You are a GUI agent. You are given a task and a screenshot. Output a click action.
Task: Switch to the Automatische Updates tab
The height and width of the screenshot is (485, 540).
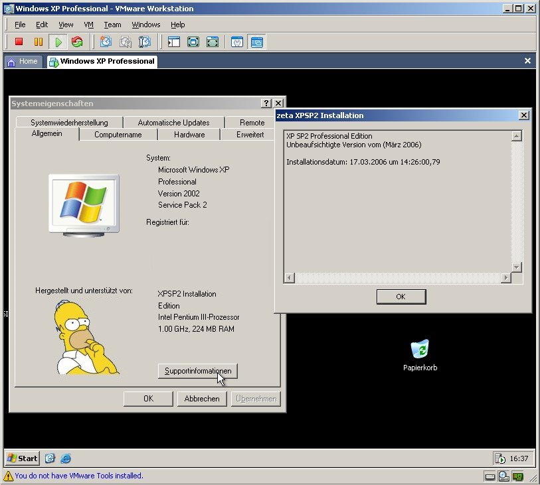(173, 123)
